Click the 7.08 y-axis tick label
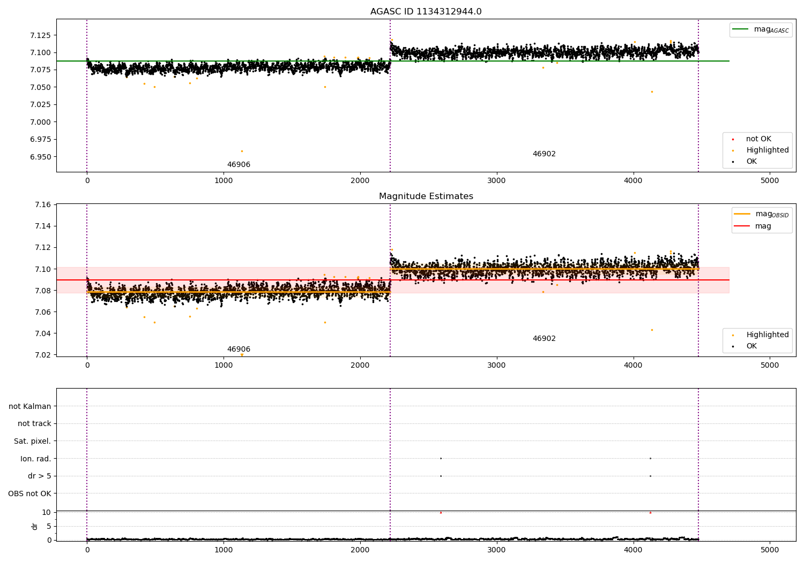The width and height of the screenshot is (804, 562). coord(42,291)
